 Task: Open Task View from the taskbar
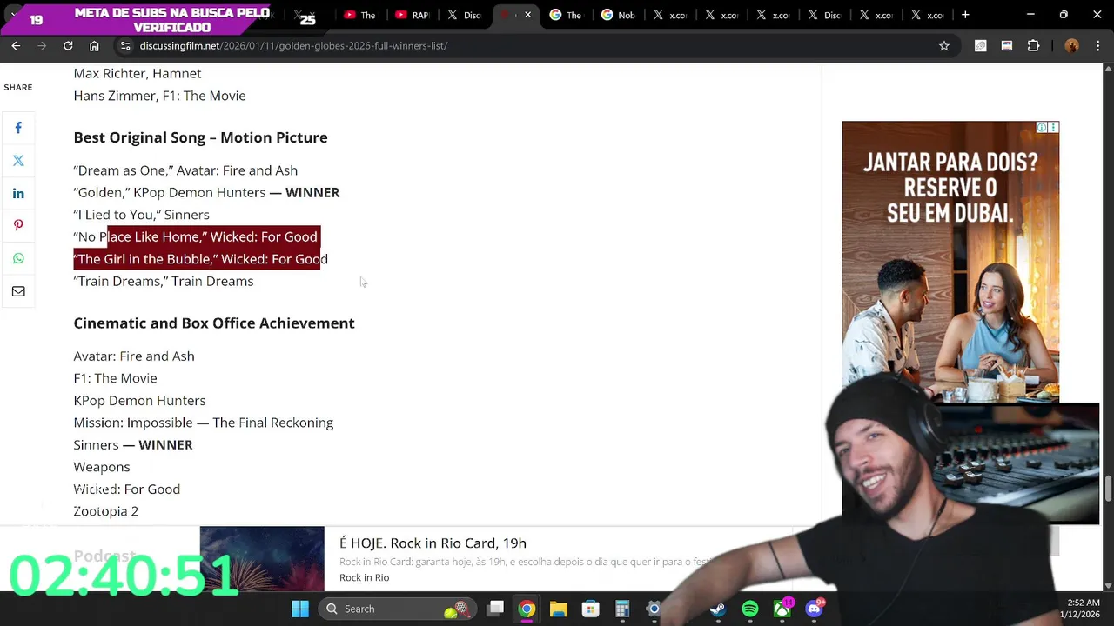tap(495, 609)
